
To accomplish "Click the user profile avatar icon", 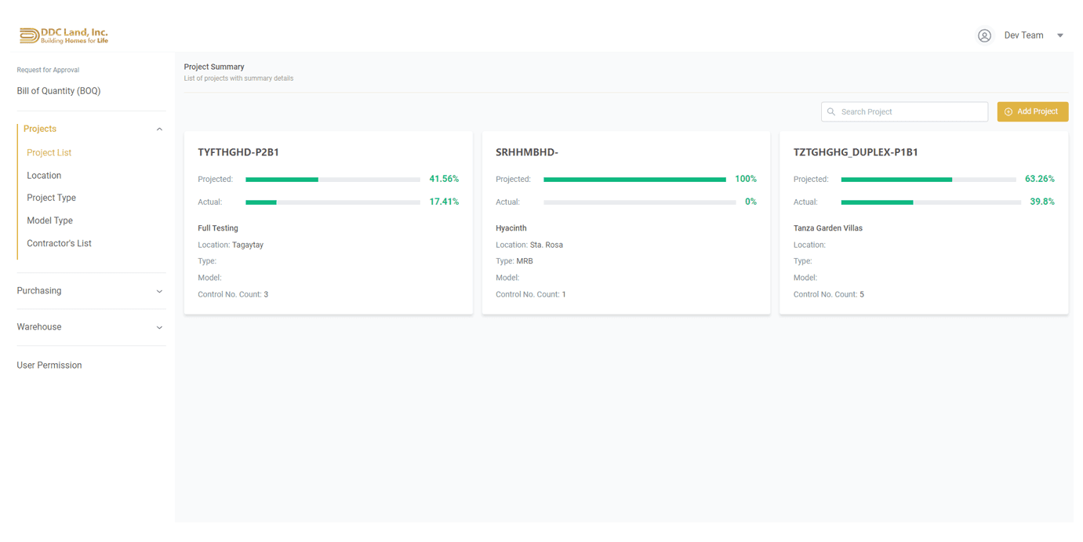I will 984,35.
